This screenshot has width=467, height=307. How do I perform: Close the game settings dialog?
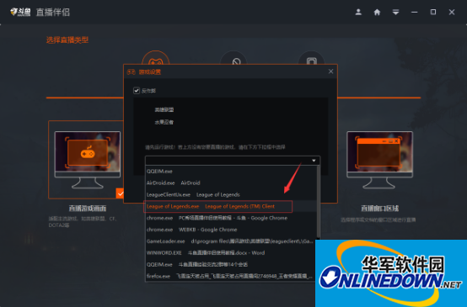click(x=330, y=71)
